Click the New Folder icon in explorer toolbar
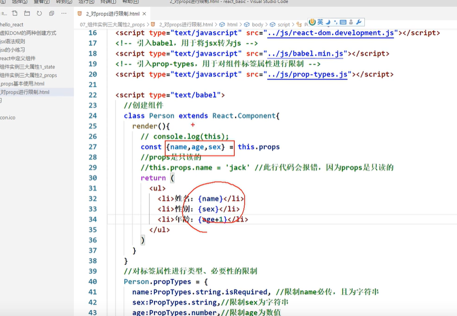The width and height of the screenshot is (457, 316). pyautogui.click(x=27, y=13)
